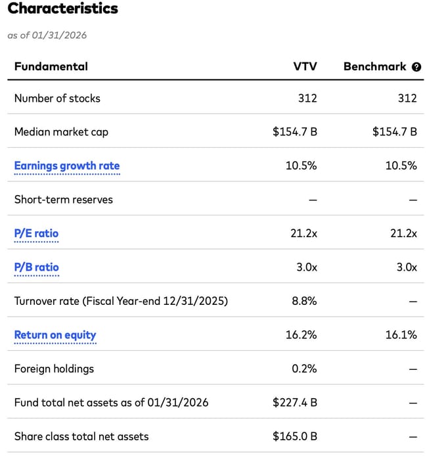Click the 'as of 01/31/2026' date text
The height and width of the screenshot is (456, 427).
pos(47,35)
